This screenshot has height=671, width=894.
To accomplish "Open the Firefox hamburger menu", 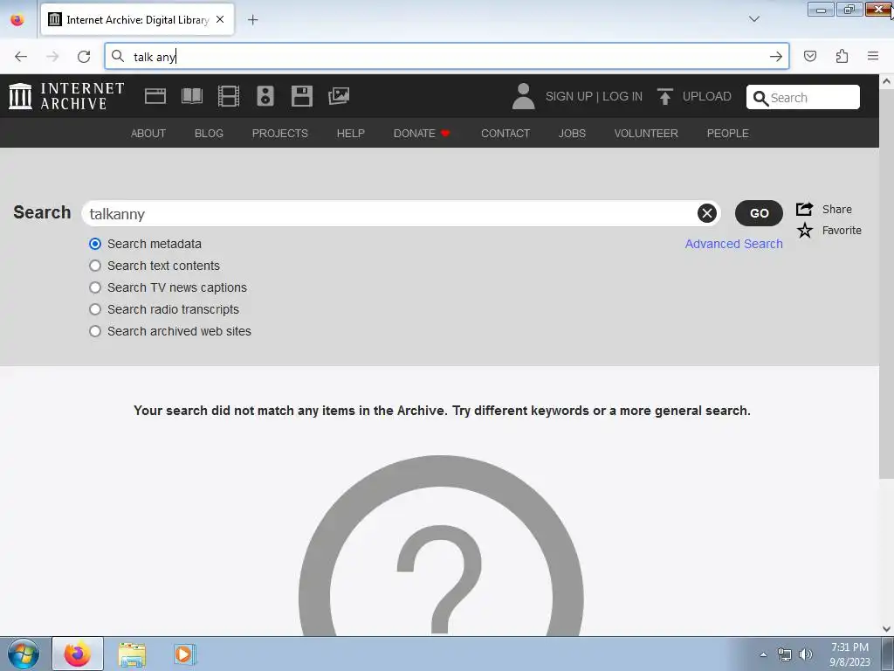I will pos(873,56).
